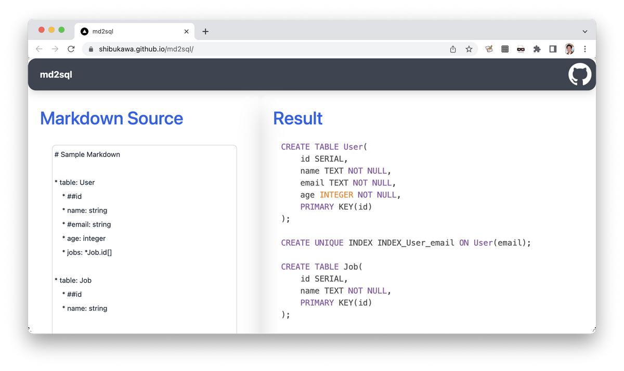Click inside the Markdown Source text area
Image resolution: width=624 pixels, height=371 pixels.
(x=145, y=239)
